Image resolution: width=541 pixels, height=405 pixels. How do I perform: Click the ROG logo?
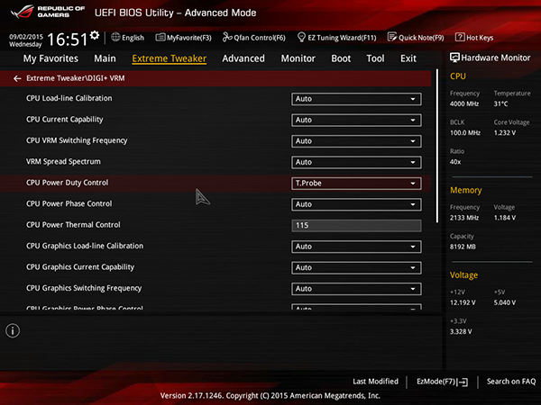click(22, 12)
